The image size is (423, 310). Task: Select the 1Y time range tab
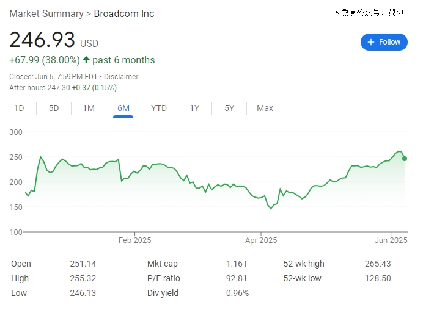click(194, 108)
